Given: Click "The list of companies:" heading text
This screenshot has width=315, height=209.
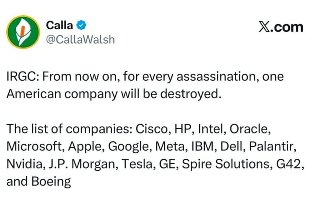Looking at the screenshot, I should coord(69,129).
